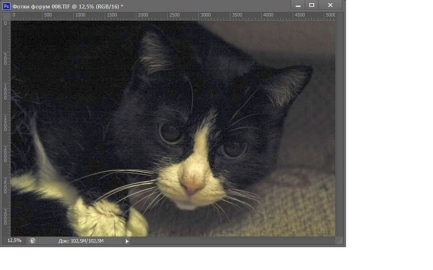433x270 pixels.
Task: Click the document size info 'Док: 102,5M/102,5M'
Action: click(81, 241)
